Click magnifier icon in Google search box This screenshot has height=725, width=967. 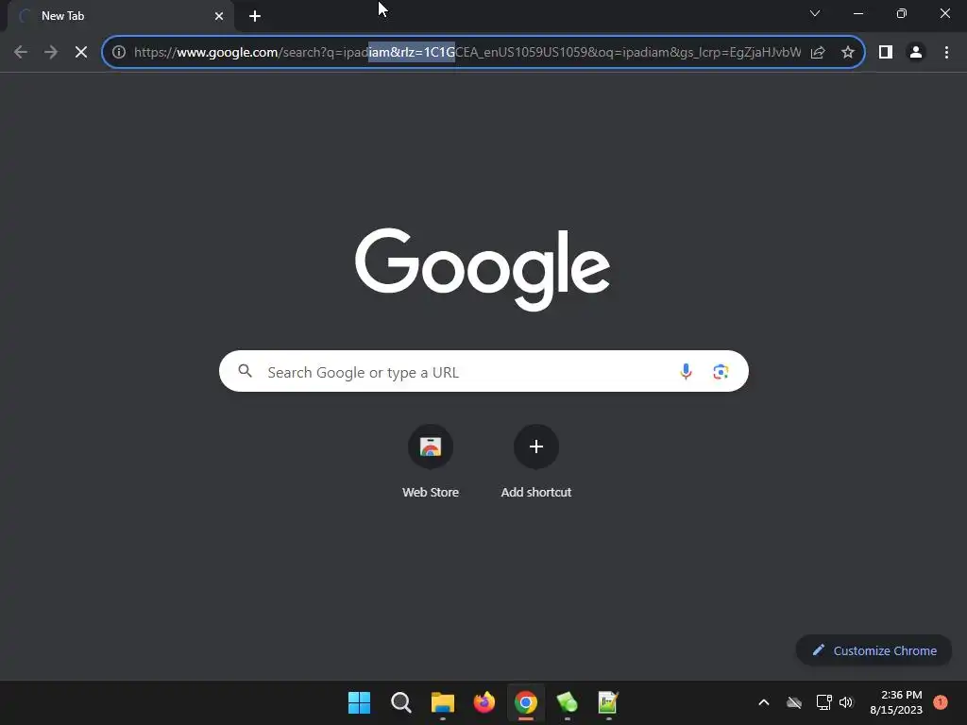[246, 371]
